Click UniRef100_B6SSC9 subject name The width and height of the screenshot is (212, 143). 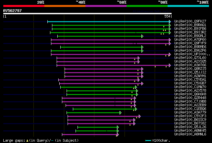190,120
